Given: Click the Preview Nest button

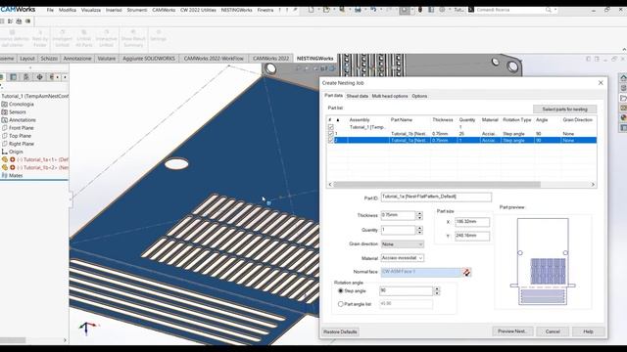Looking at the screenshot, I should [x=512, y=331].
